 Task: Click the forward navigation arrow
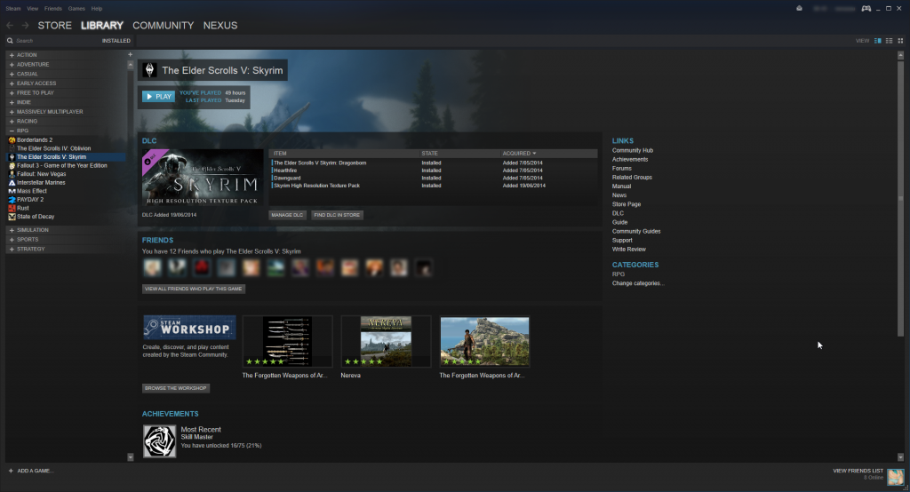25,26
